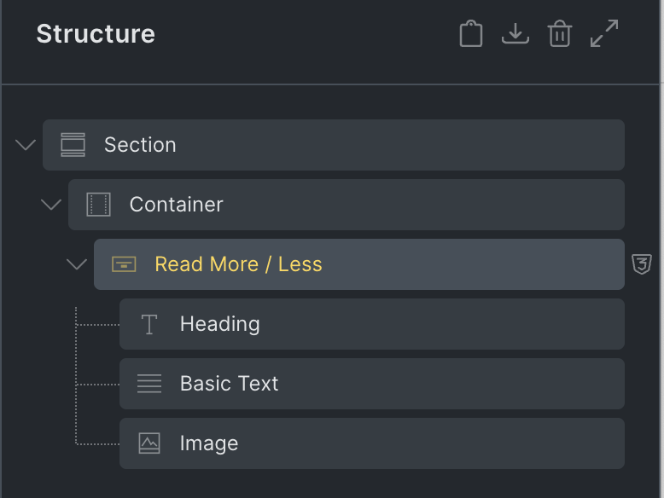Click the lines icon on Basic Text row

point(149,384)
